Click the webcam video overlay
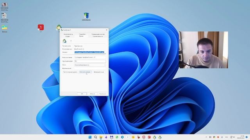Screen dimensions: 250x140 click(204, 50)
